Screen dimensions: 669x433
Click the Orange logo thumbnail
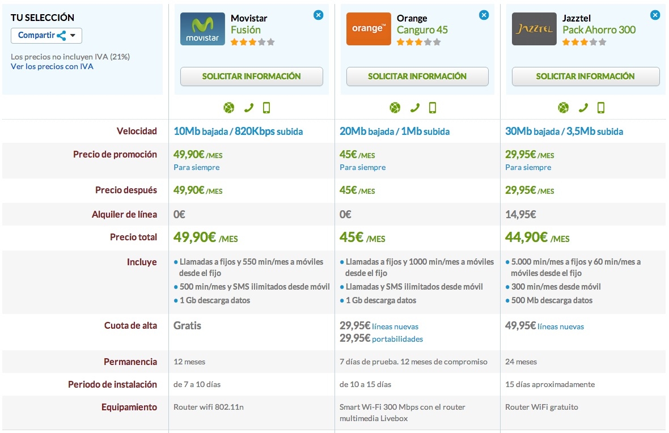click(x=369, y=29)
